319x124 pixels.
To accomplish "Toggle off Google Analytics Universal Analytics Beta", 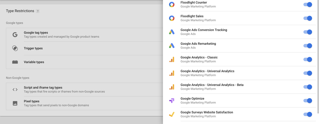I will click(308, 87).
